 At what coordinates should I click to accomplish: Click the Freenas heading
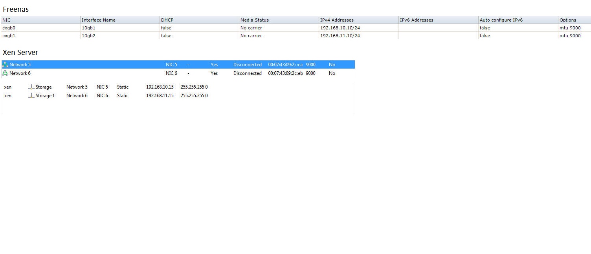click(x=16, y=9)
